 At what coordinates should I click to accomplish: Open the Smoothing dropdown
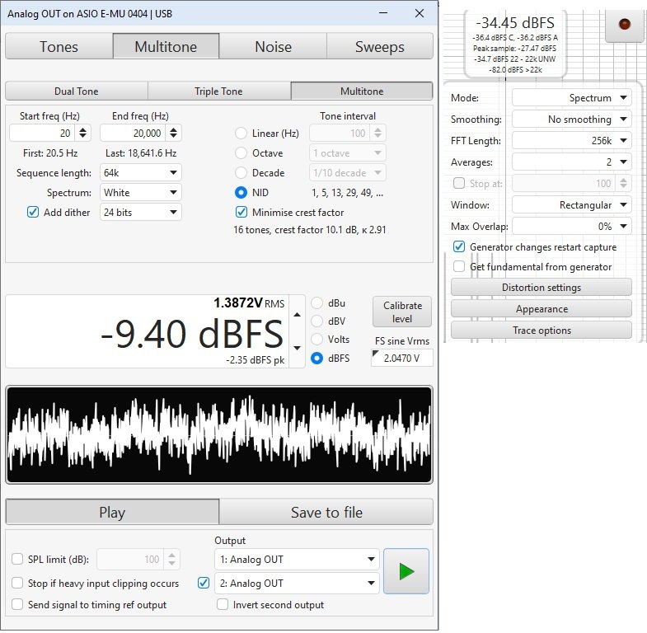point(571,120)
